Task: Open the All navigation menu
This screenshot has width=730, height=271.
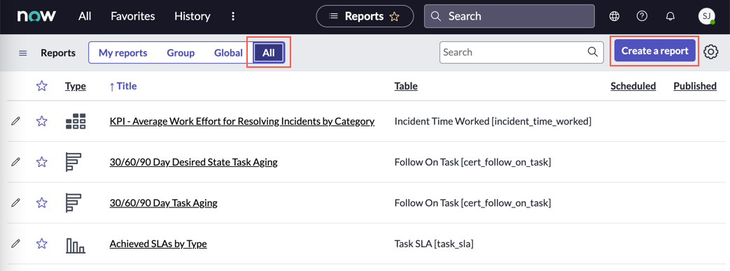Action: click(x=85, y=16)
